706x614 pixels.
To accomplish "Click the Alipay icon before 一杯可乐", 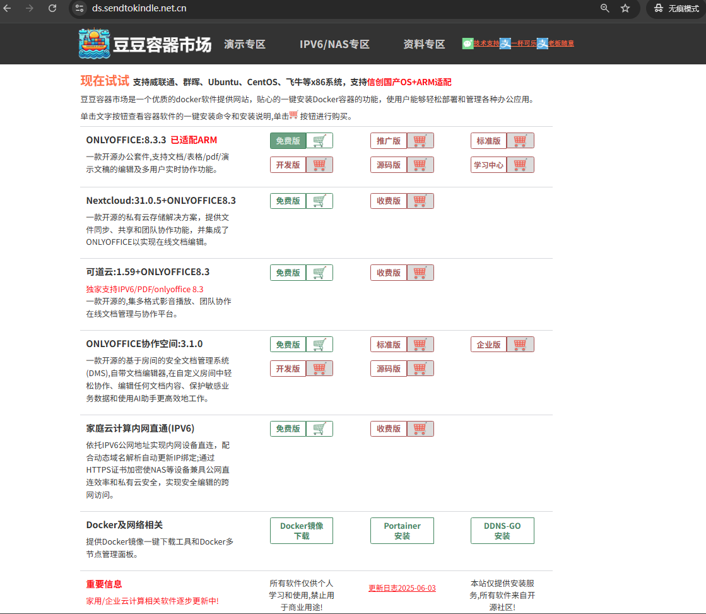I will pos(505,44).
